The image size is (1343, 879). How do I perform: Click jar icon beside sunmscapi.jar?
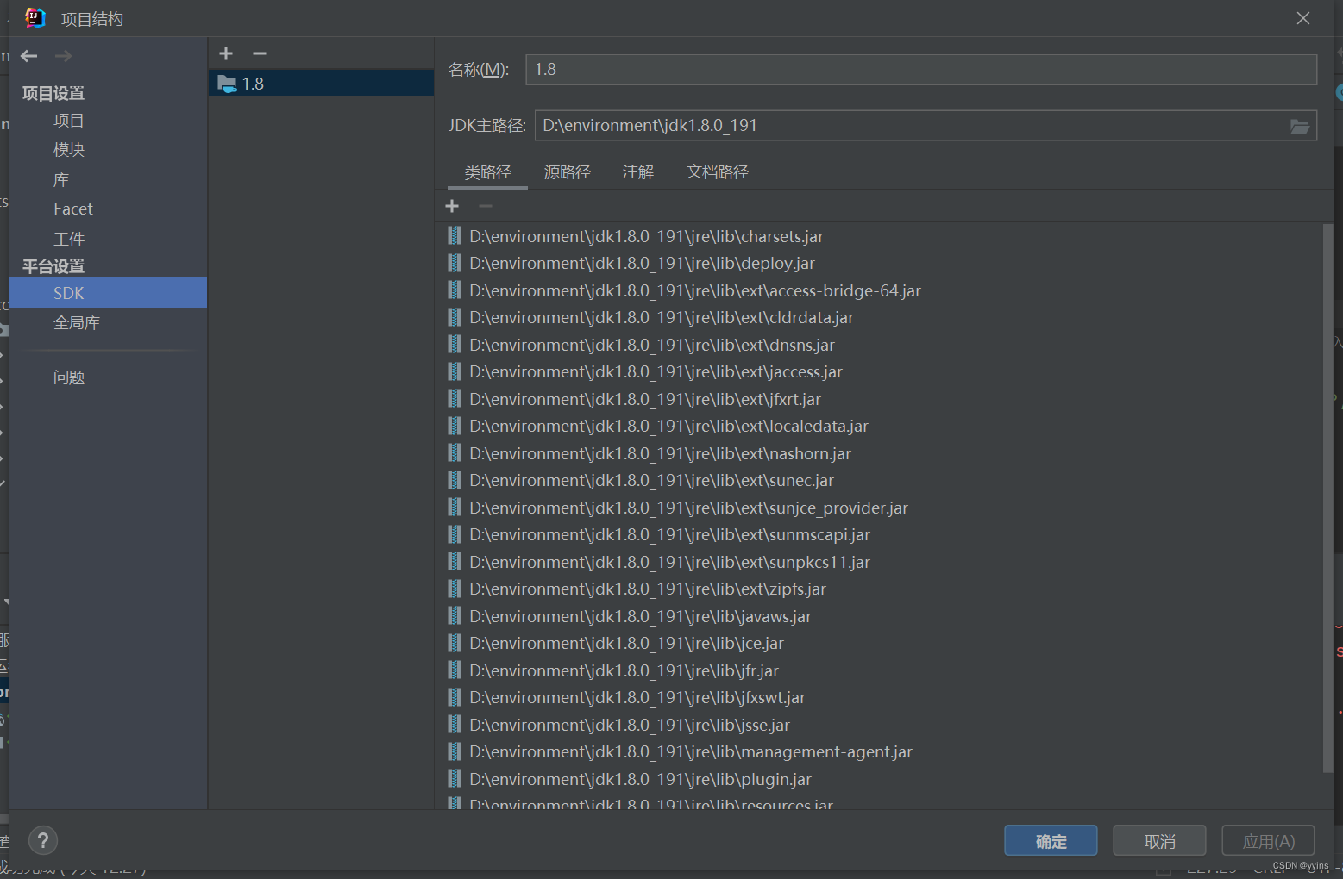(455, 534)
